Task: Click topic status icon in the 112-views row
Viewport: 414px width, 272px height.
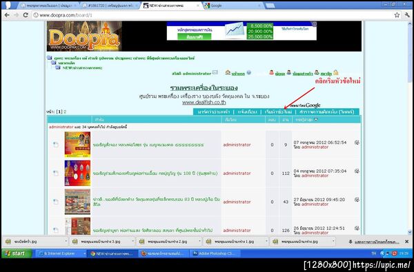Action: click(x=56, y=173)
